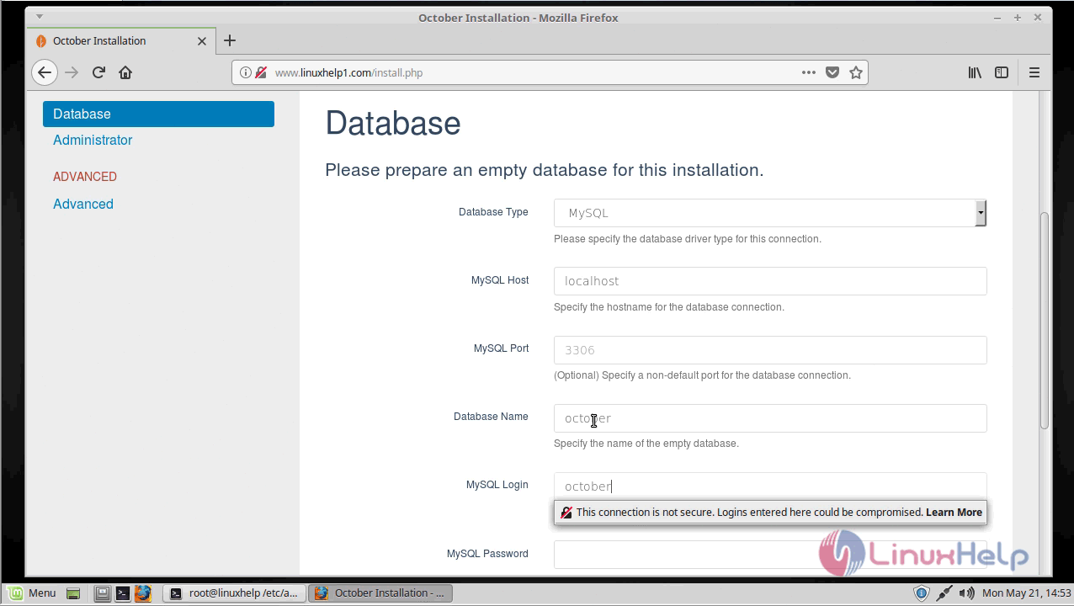
Task: Select the Database sidebar section
Action: pos(158,114)
